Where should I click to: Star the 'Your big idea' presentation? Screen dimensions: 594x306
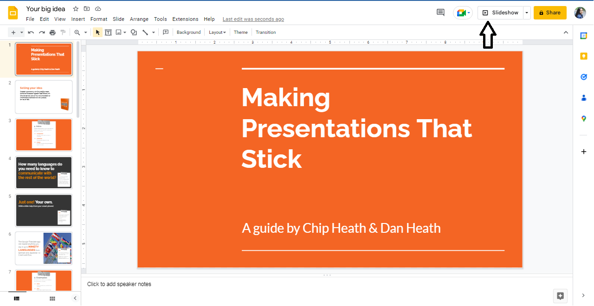[76, 9]
